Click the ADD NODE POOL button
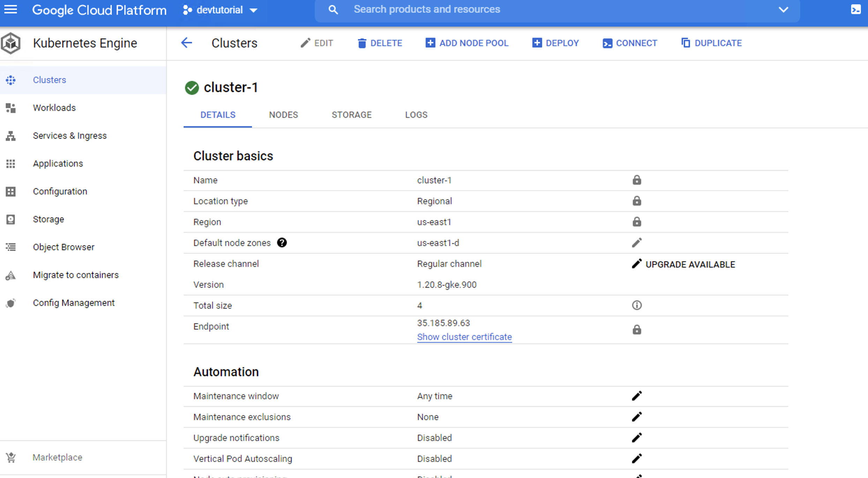The width and height of the screenshot is (868, 478). point(467,43)
